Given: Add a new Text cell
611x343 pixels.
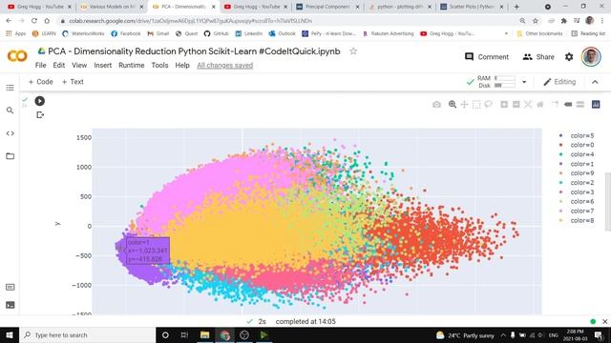Looking at the screenshot, I should click(73, 82).
